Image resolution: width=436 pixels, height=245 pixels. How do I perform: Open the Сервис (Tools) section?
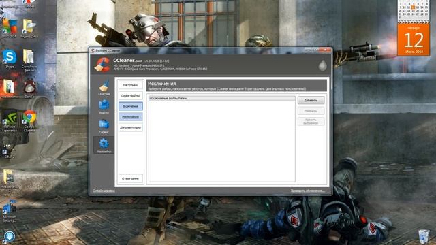coord(104,127)
